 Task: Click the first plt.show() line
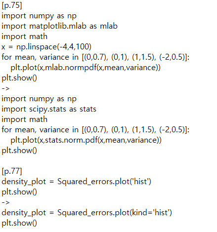tap(19, 78)
